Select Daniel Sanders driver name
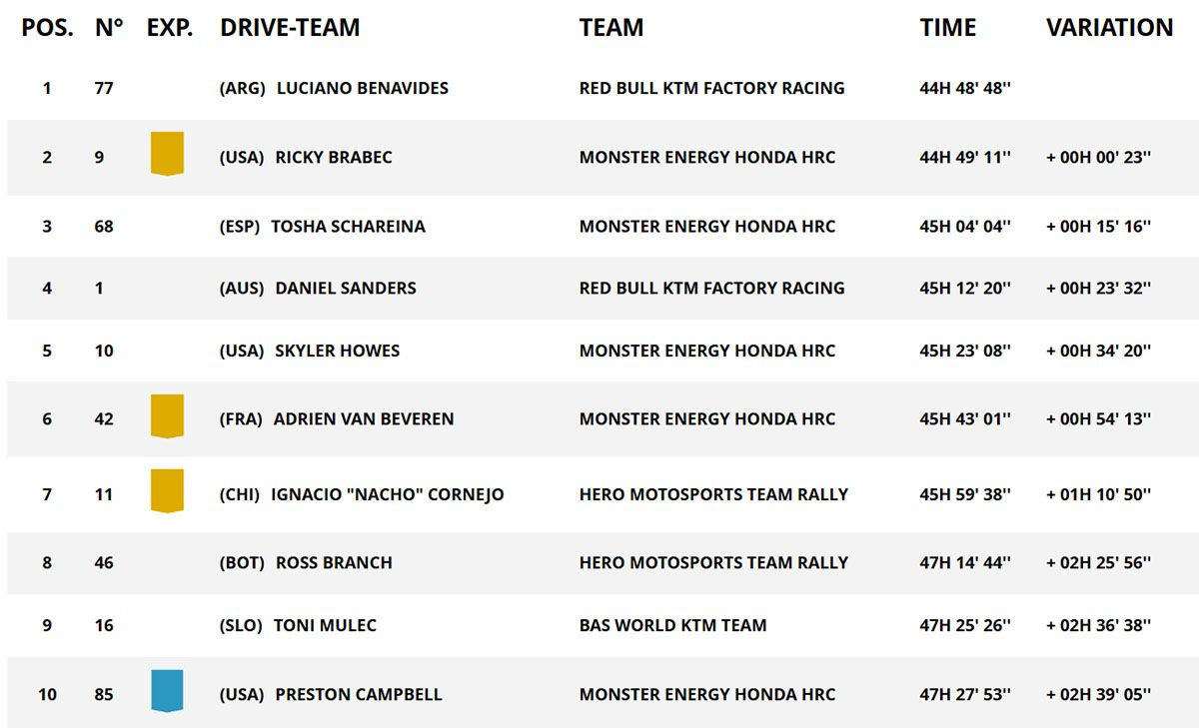1199x728 pixels. (345, 288)
